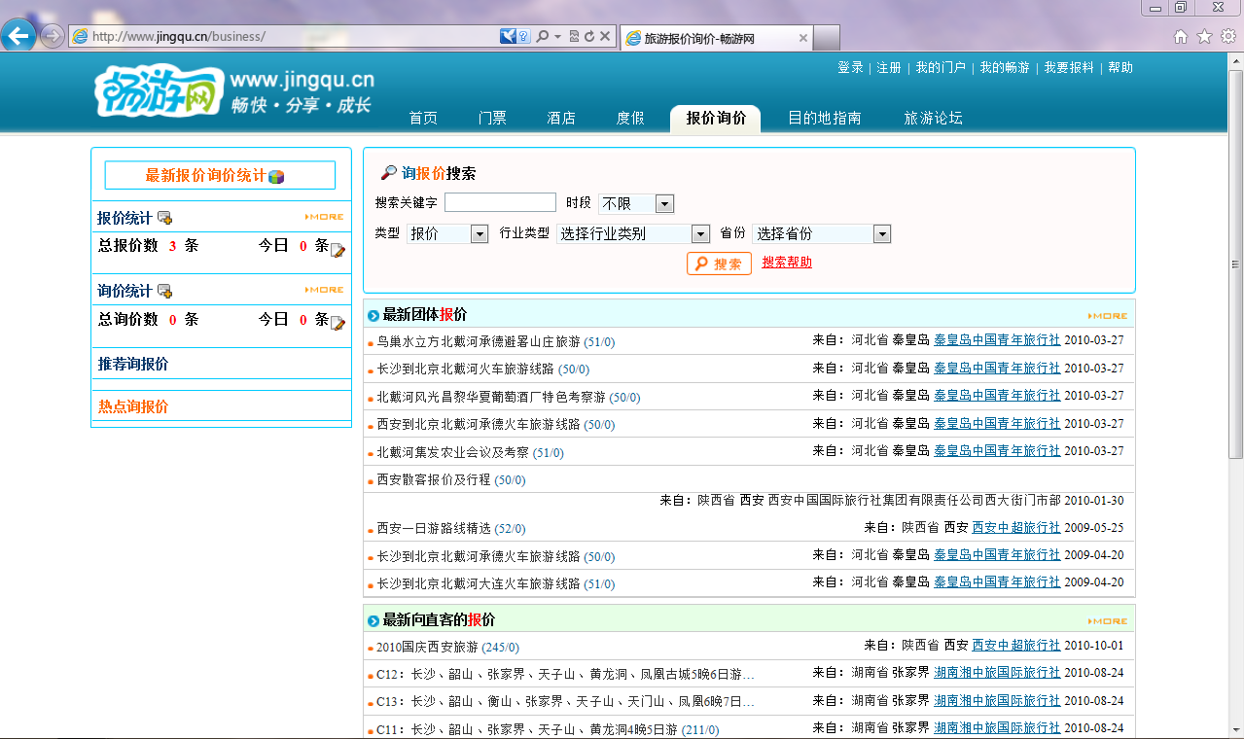Click MORE link in 最新向直客的报价 header
Image resolution: width=1244 pixels, height=739 pixels.
click(x=1108, y=621)
